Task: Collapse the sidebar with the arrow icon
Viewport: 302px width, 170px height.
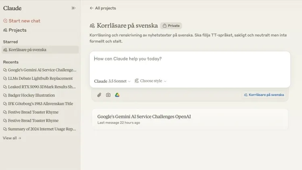Action: tap(74, 8)
